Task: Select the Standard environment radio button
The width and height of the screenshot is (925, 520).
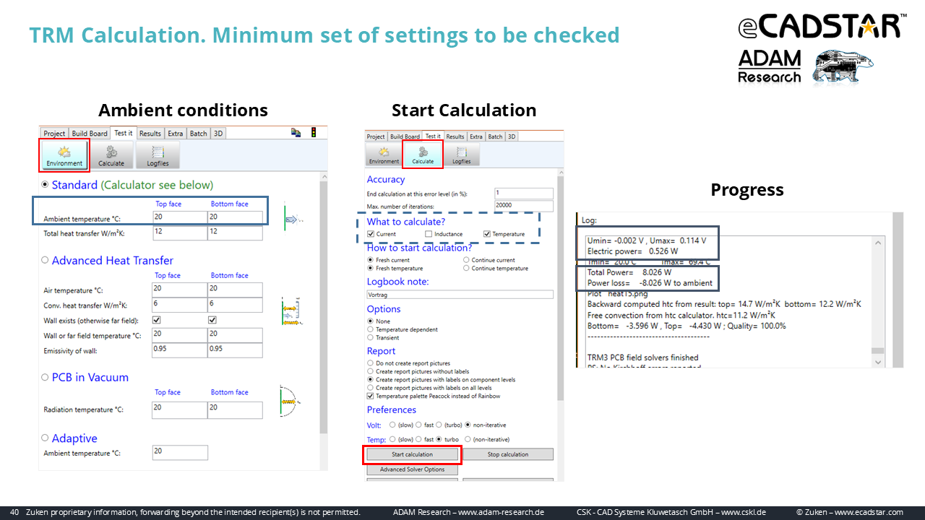Action: (46, 185)
